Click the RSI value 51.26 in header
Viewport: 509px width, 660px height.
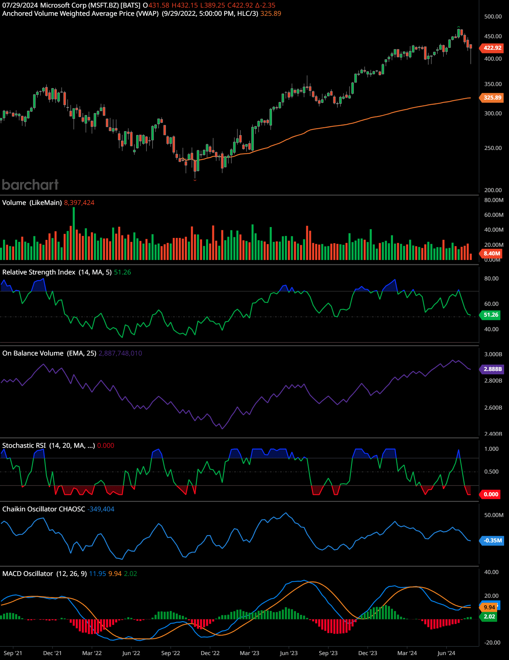123,272
